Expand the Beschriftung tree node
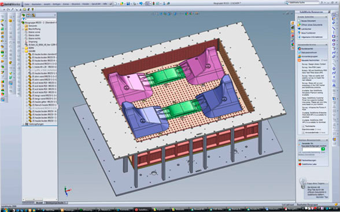The width and height of the screenshot is (340, 212). coord(24,29)
